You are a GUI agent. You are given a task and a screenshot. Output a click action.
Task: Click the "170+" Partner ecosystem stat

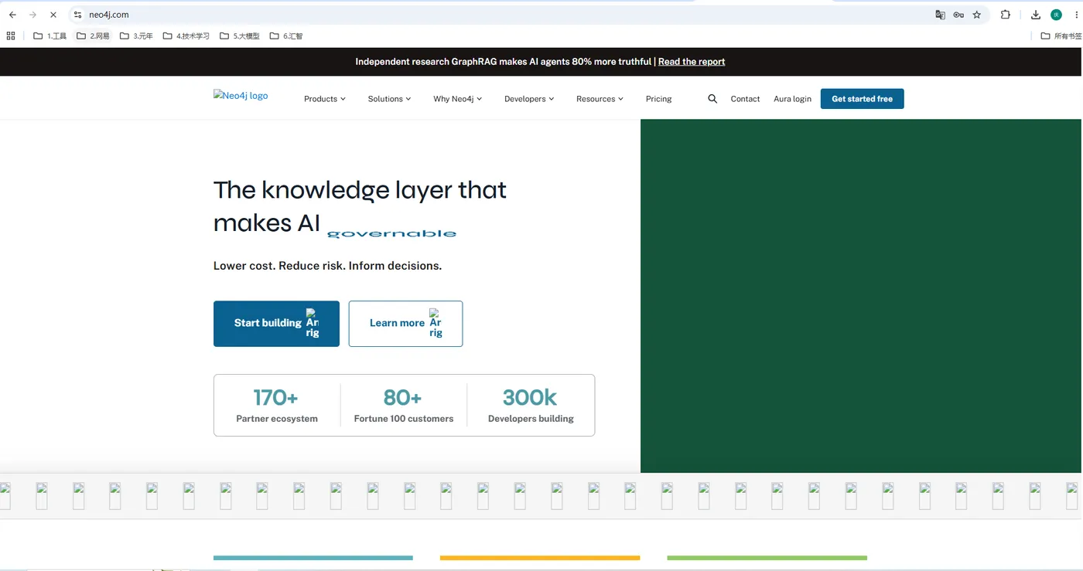[277, 406]
